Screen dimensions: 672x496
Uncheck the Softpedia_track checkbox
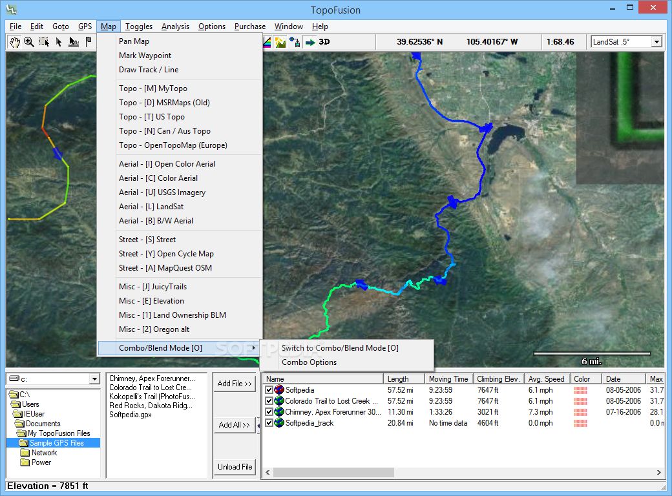tap(269, 423)
